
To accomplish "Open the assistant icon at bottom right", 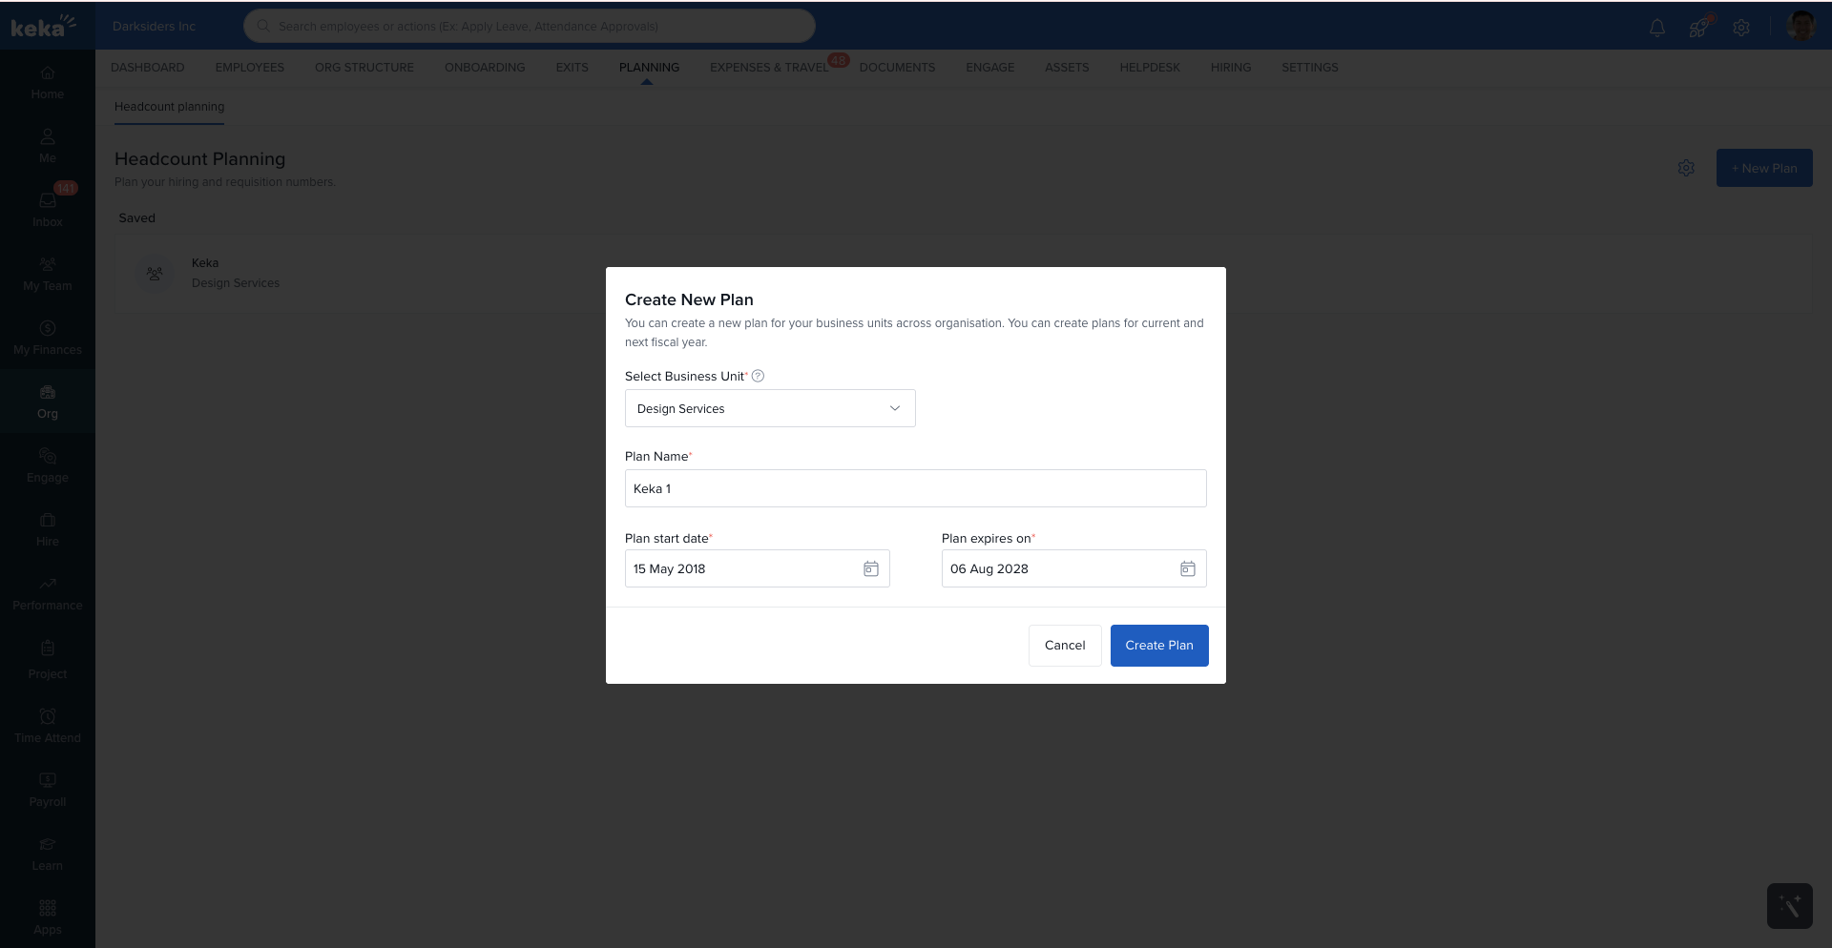I will coord(1789,906).
